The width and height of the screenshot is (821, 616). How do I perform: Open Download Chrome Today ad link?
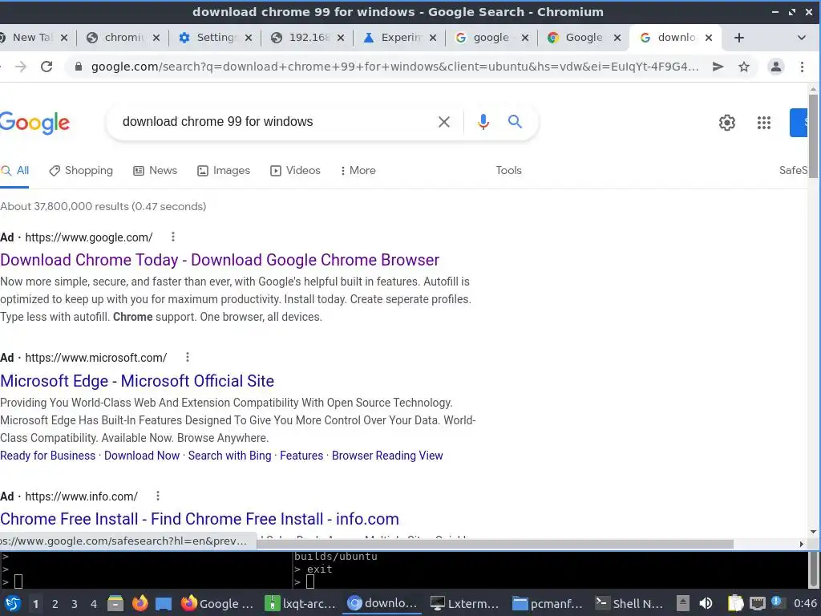220,260
